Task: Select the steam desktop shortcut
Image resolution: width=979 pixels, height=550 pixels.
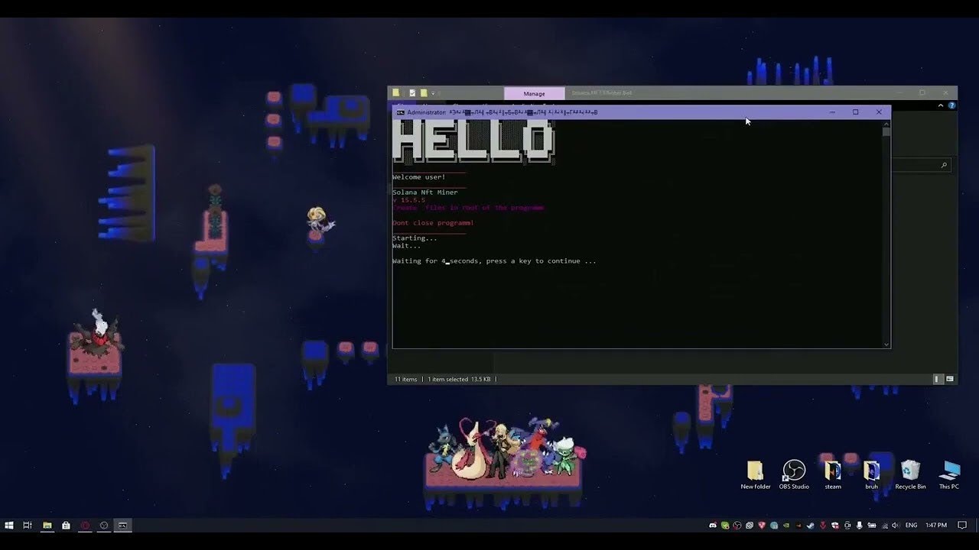Action: [x=833, y=475]
